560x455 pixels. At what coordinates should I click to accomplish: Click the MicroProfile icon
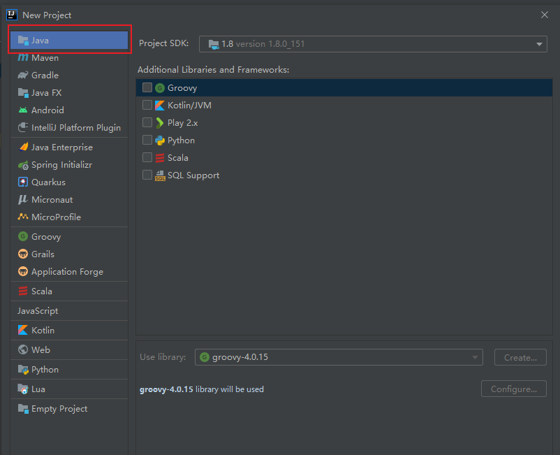(23, 217)
